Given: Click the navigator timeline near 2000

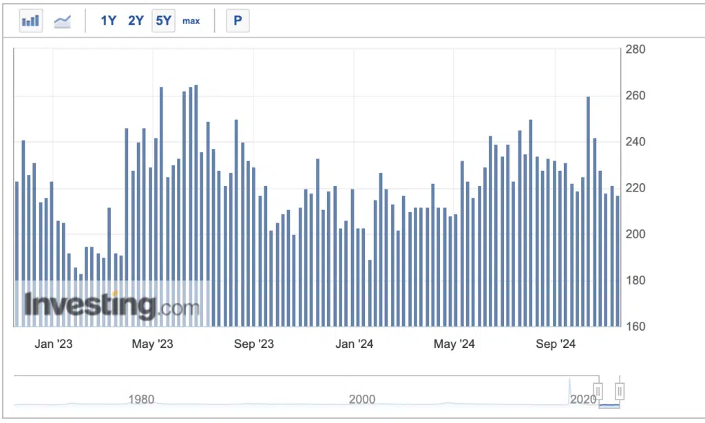Looking at the screenshot, I should (x=362, y=399).
